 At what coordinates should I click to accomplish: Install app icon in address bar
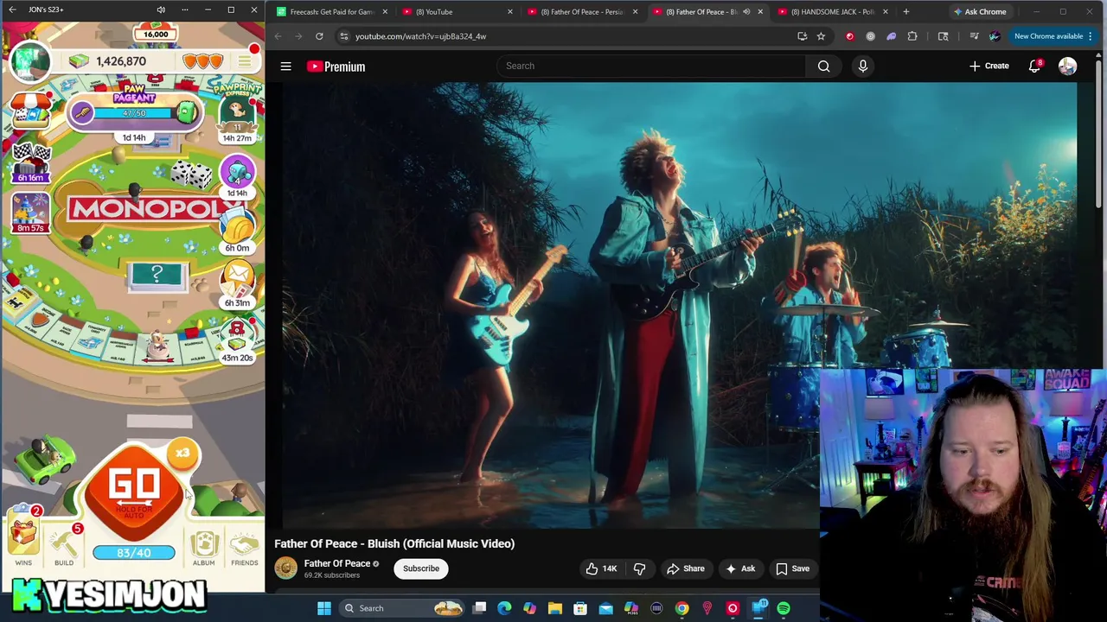(x=803, y=36)
